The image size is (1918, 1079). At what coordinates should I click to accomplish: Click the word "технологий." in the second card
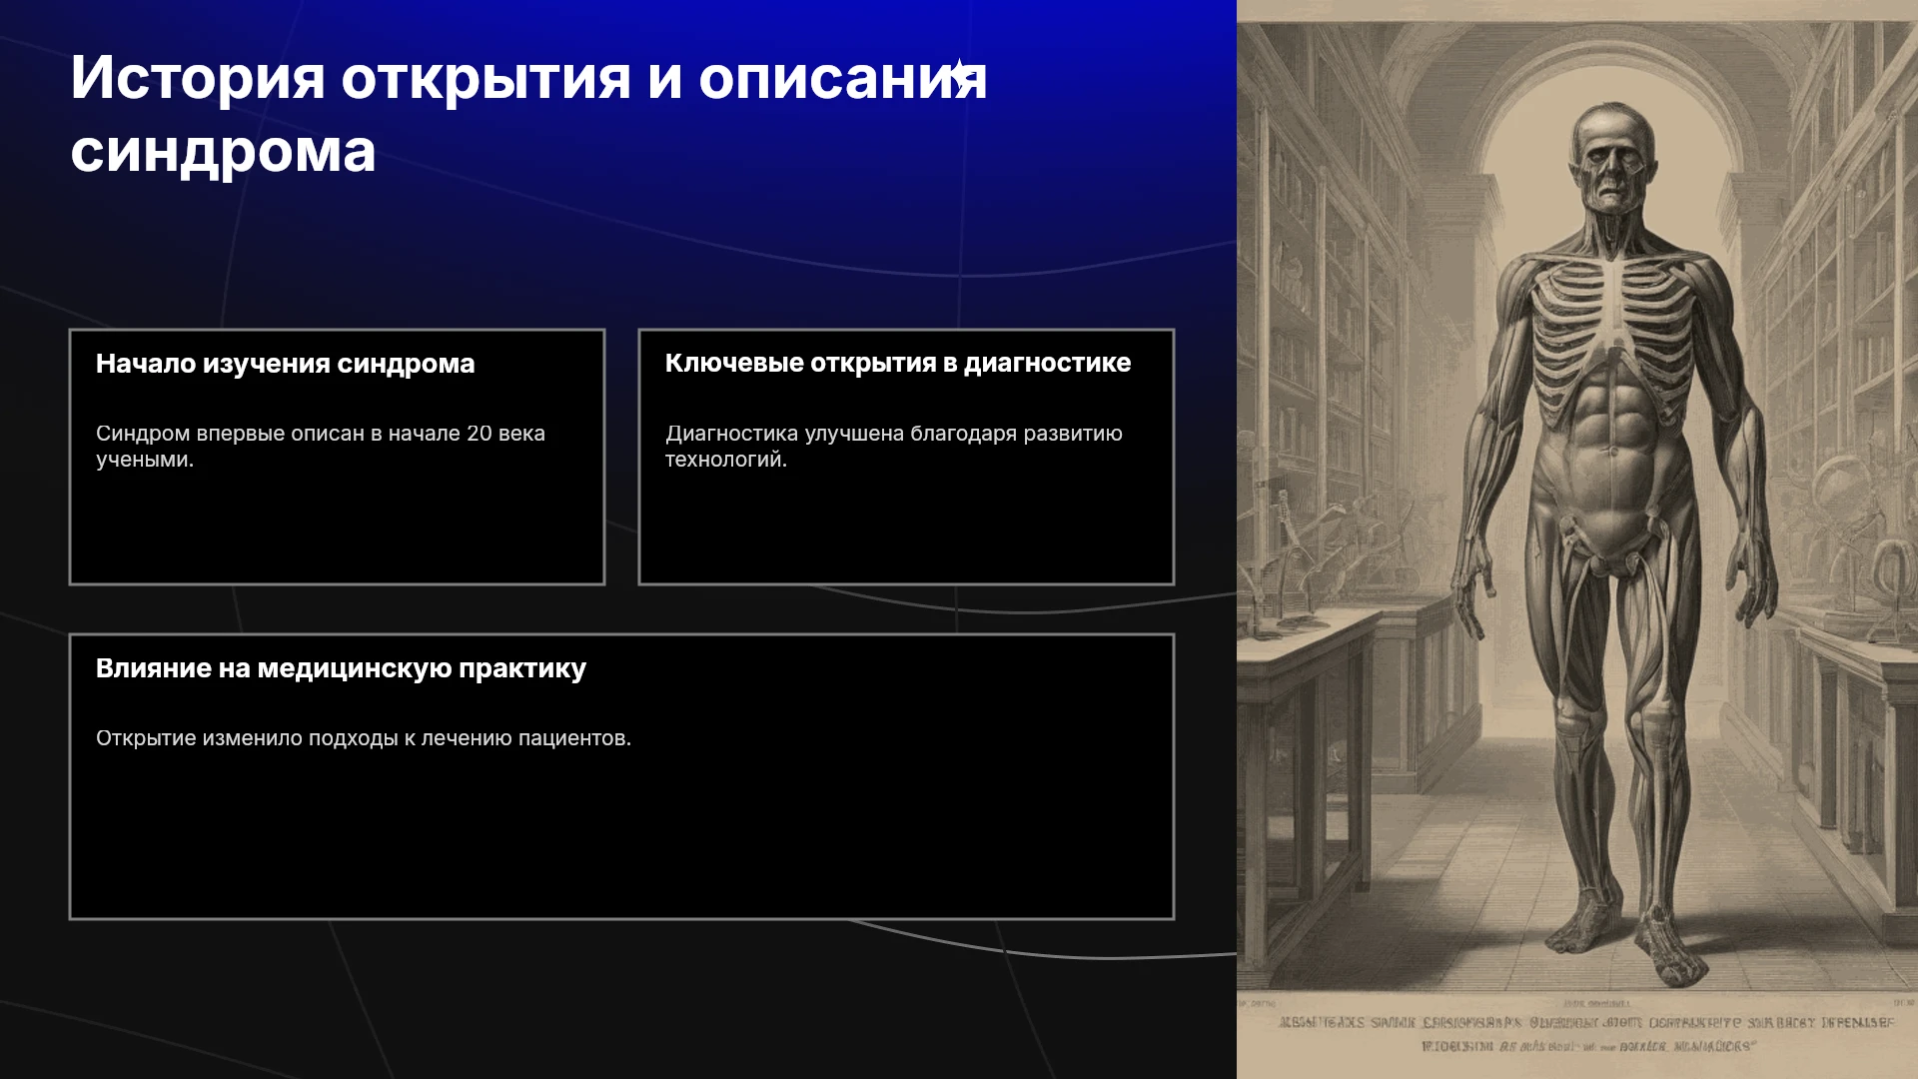click(x=726, y=460)
